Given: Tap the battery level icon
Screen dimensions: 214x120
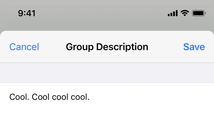Looking at the screenshot, I should 199,13.
